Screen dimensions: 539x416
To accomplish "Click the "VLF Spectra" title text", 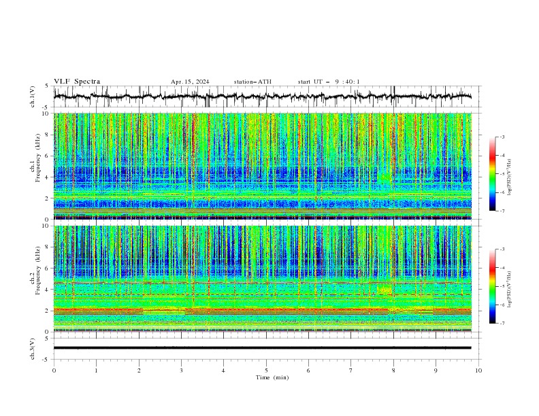I will point(77,82).
